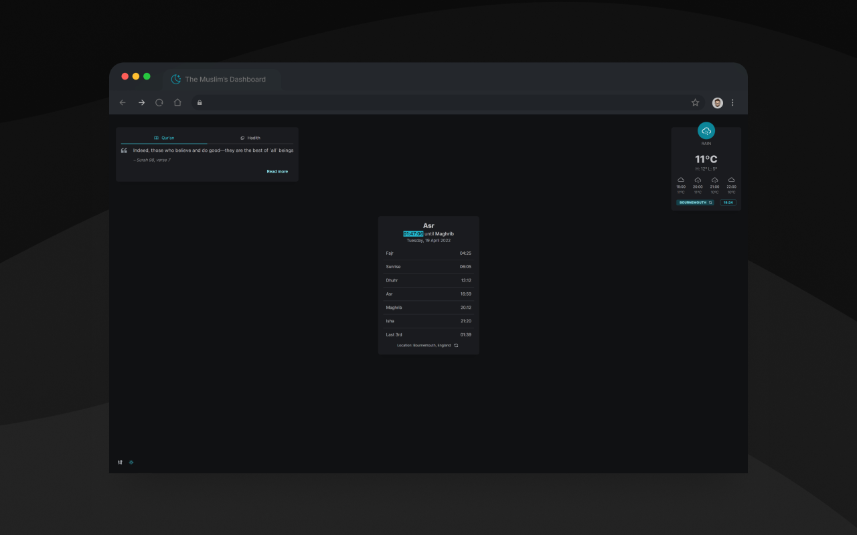The height and width of the screenshot is (535, 857).
Task: Select the Qur'an tab
Action: click(x=164, y=138)
